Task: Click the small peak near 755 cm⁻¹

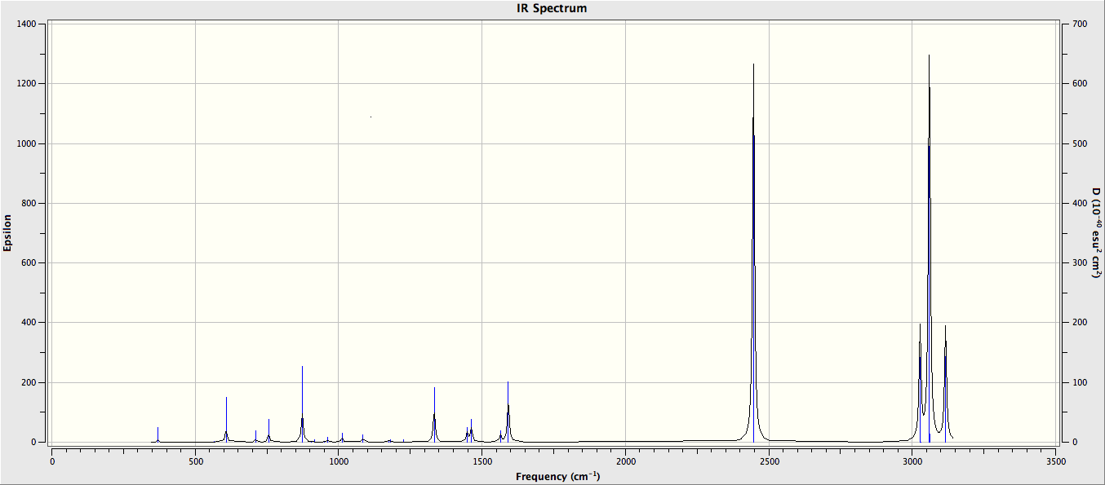Action: pyautogui.click(x=268, y=430)
